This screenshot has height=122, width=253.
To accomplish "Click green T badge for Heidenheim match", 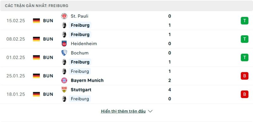I will point(244,39).
